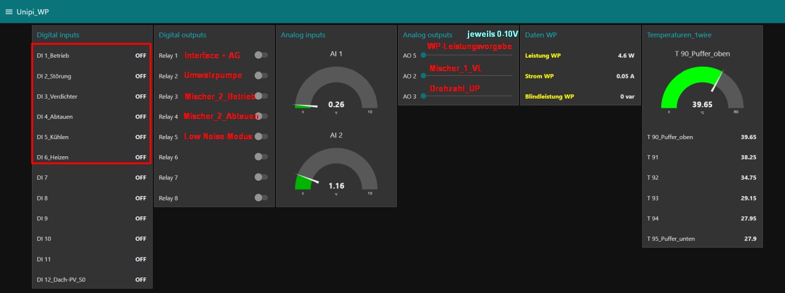Select the DI 5_Kühlen row label
Screen dimensions: 785x293
53,137
